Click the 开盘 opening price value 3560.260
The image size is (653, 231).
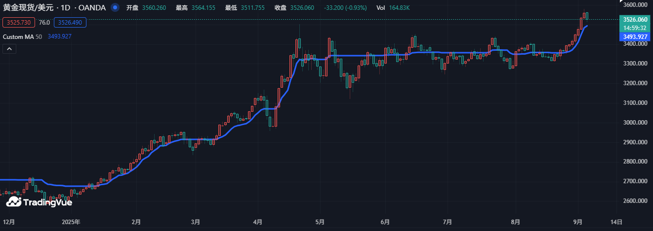(154, 8)
